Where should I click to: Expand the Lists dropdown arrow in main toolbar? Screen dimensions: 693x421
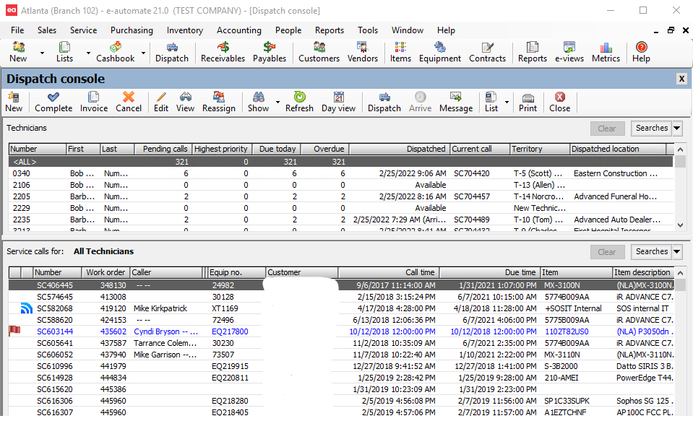coord(88,53)
